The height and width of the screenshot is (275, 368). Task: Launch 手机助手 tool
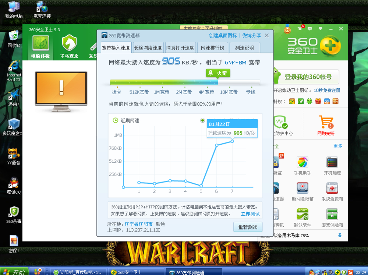(302, 166)
